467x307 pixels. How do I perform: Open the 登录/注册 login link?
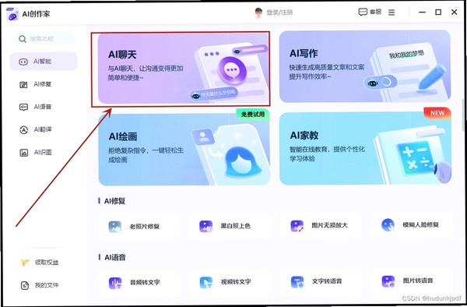tap(279, 12)
